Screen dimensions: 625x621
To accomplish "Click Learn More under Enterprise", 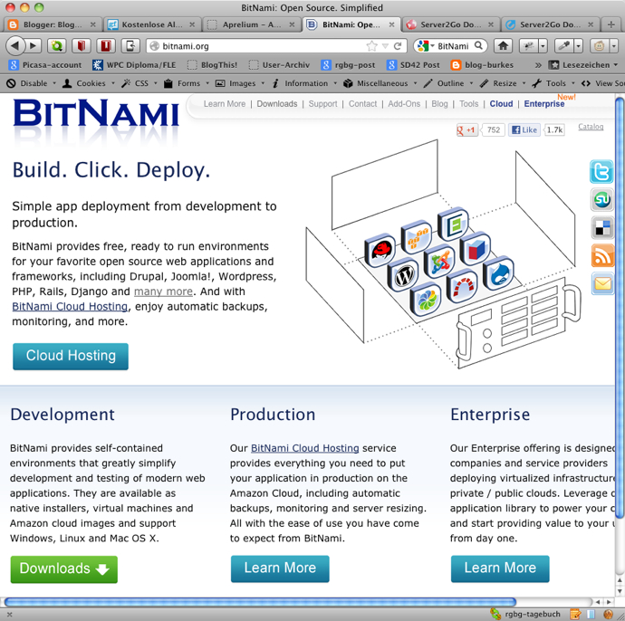I will pyautogui.click(x=500, y=568).
